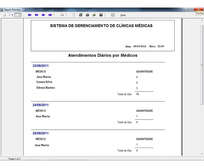Click the QUANTIDADE header under 23/08/2011
Viewport: 204px width, 168px height.
click(x=144, y=71)
